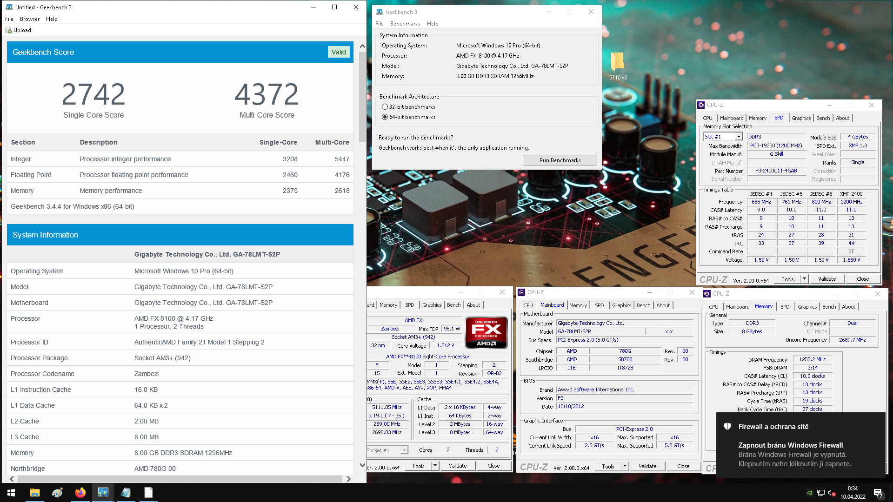Open the 5110x2 folder on desktop

(x=618, y=66)
